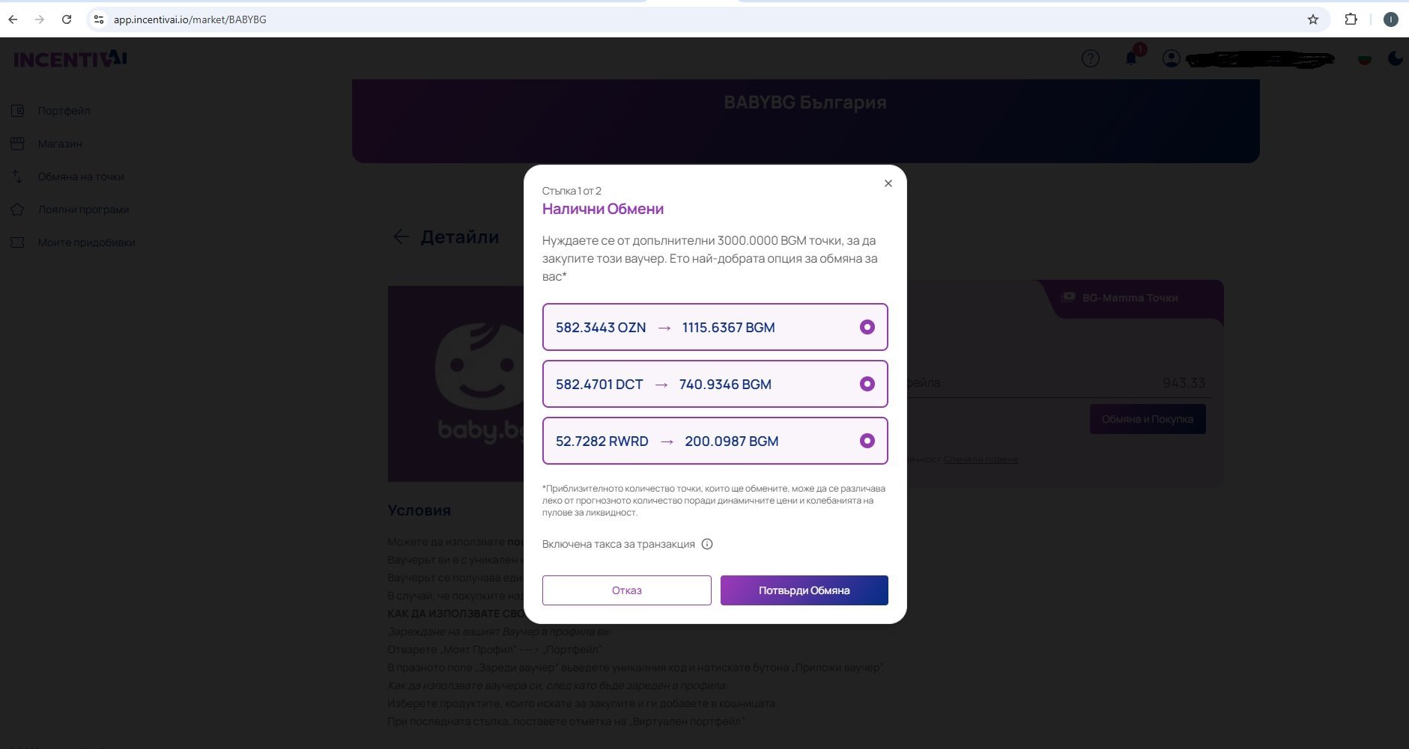
Task: Open the user profile icon
Action: [1171, 58]
